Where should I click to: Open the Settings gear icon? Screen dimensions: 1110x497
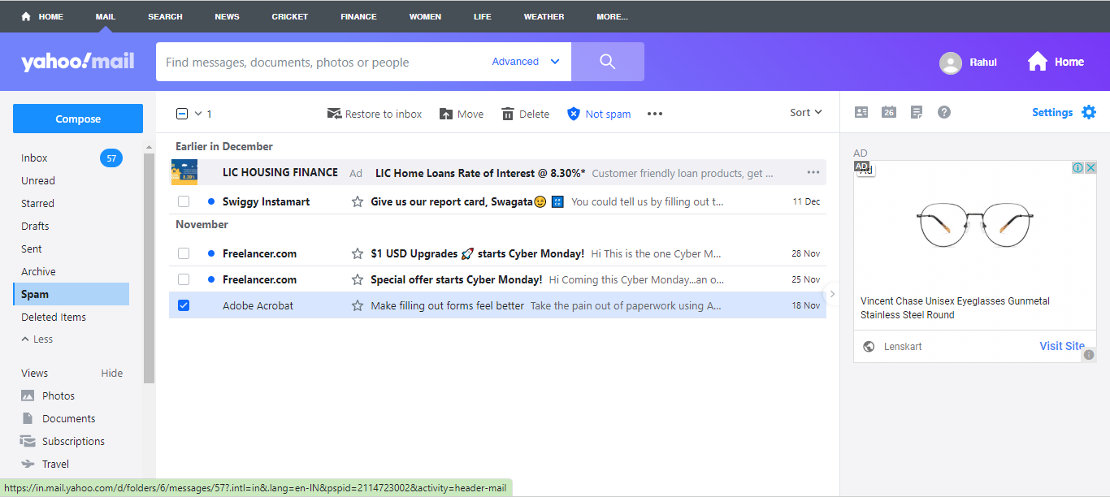[x=1089, y=112]
